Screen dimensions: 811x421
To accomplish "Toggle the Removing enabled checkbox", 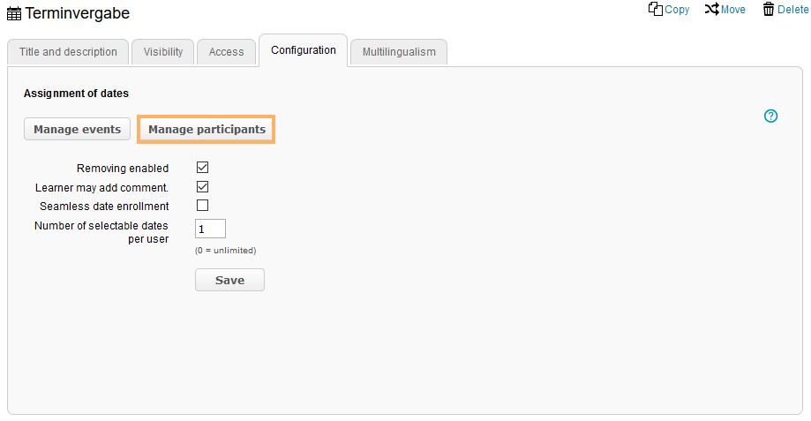I will (x=202, y=167).
